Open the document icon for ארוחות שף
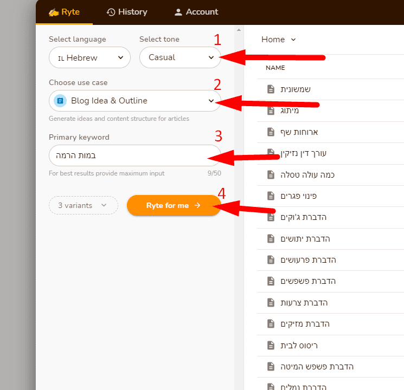Viewport: 404px width, 390px height. click(x=271, y=132)
